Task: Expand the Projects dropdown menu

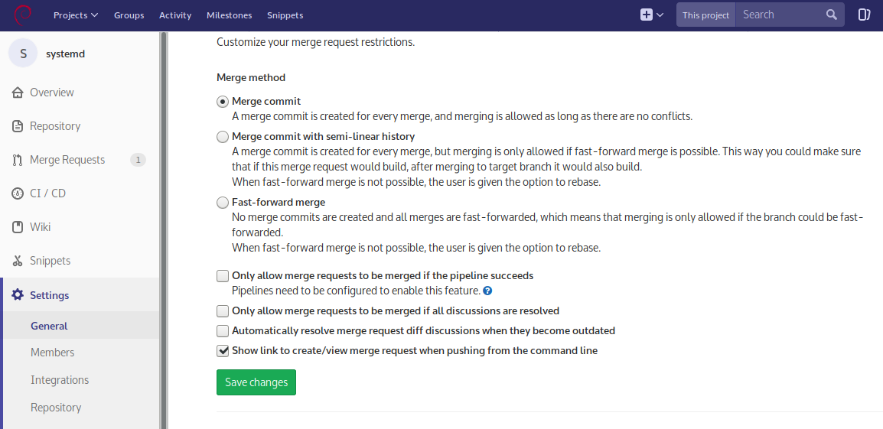Action: 76,15
